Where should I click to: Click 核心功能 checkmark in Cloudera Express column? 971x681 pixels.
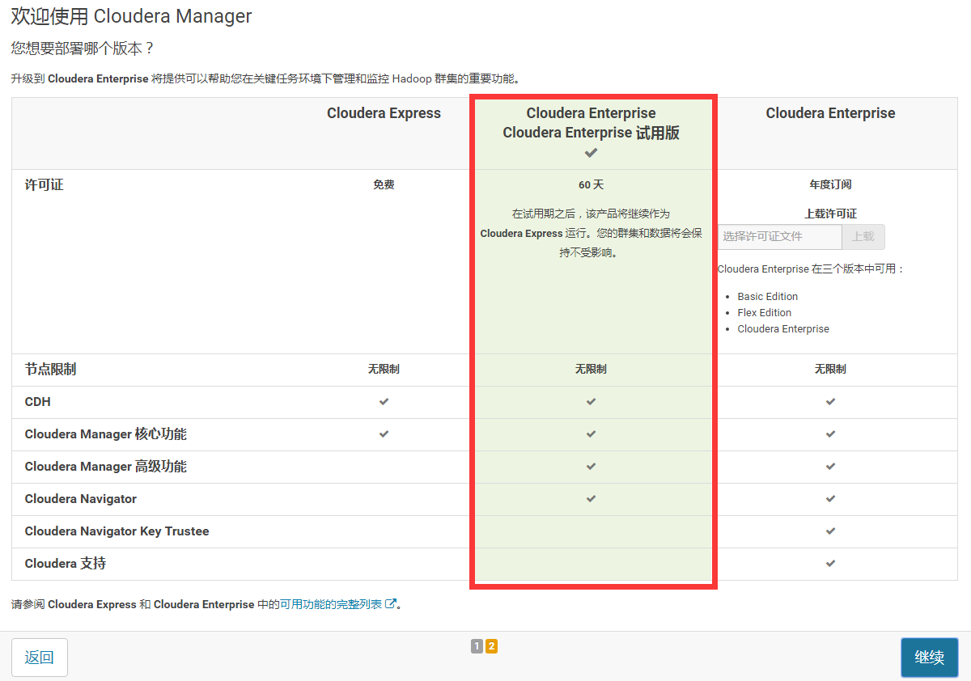384,434
